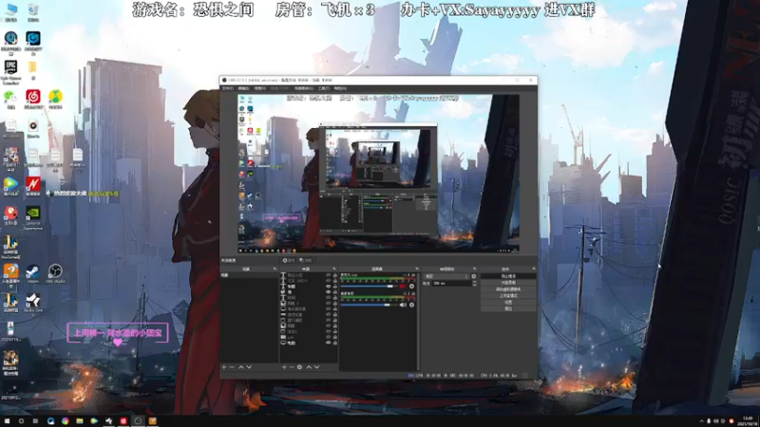Open Settings button in Controls panel
The image size is (760, 427).
pos(508,303)
